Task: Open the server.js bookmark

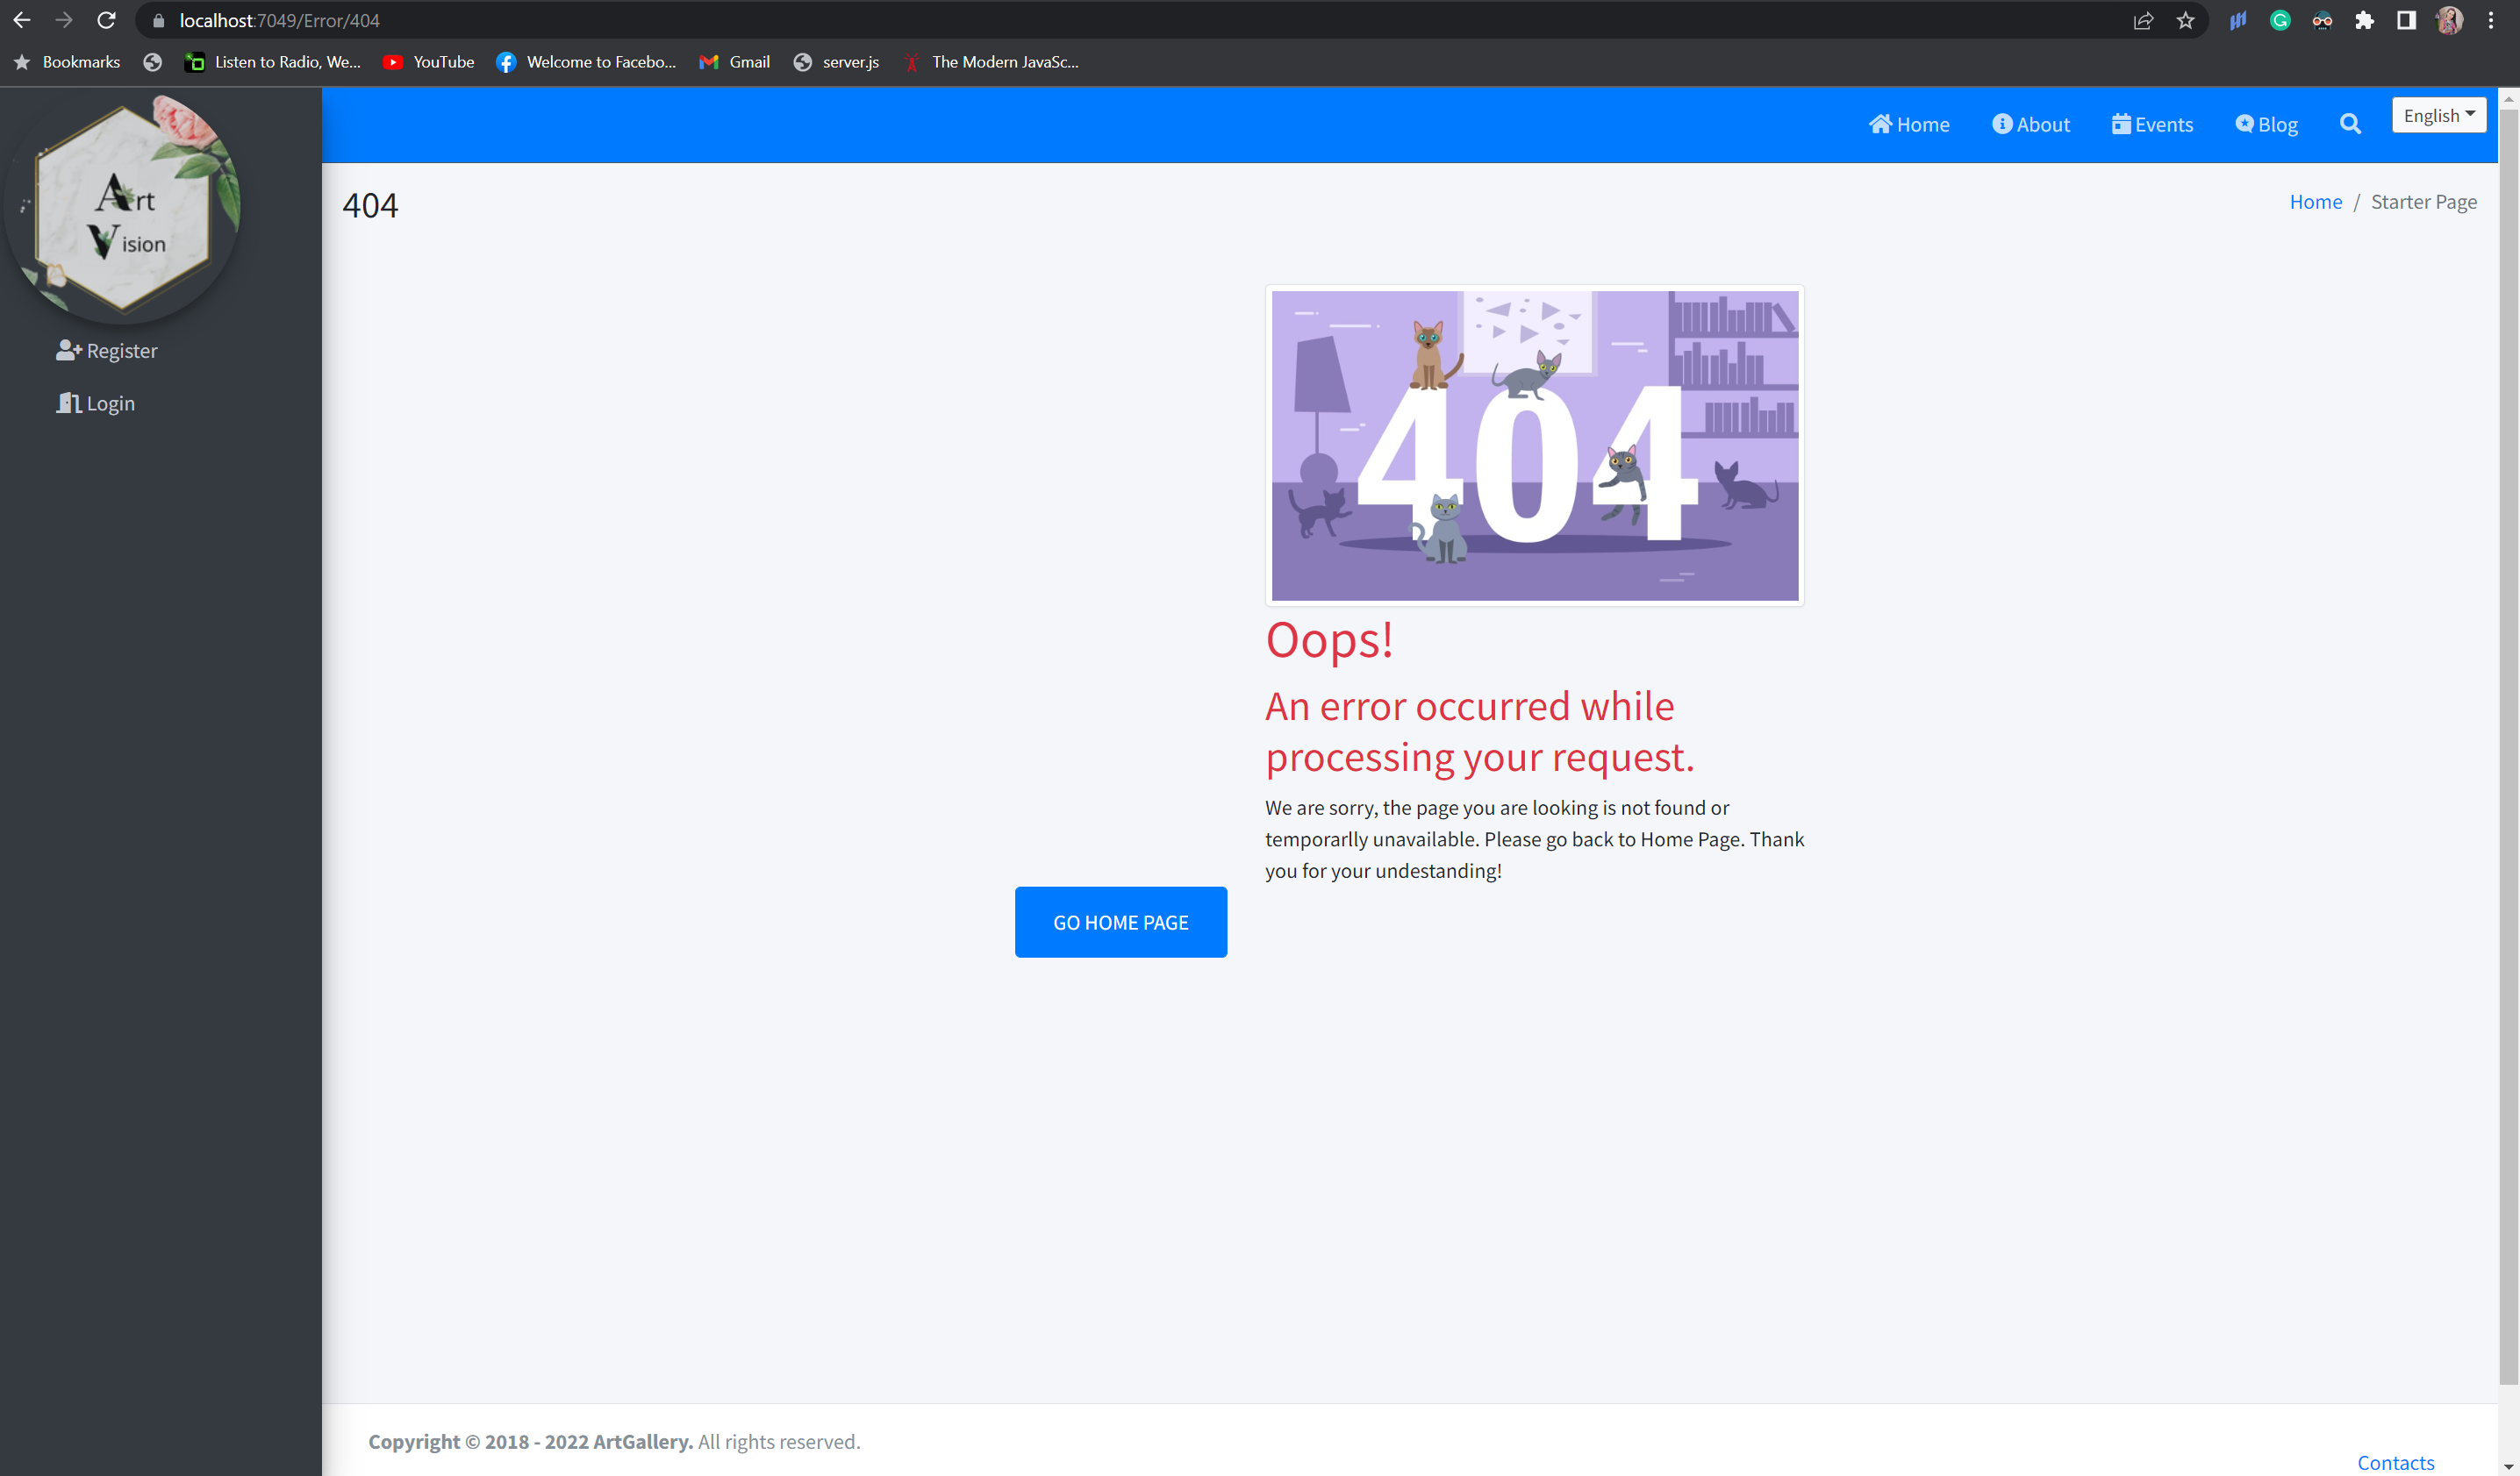Action: 836,62
